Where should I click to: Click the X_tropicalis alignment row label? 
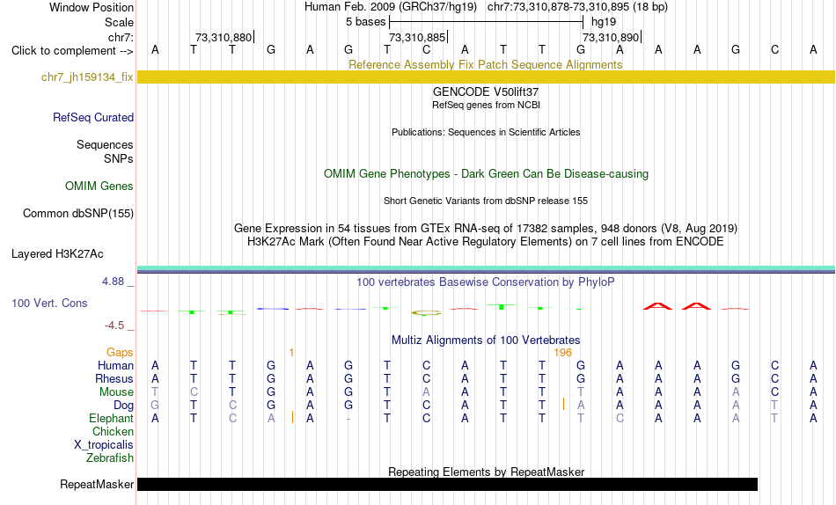click(x=104, y=445)
